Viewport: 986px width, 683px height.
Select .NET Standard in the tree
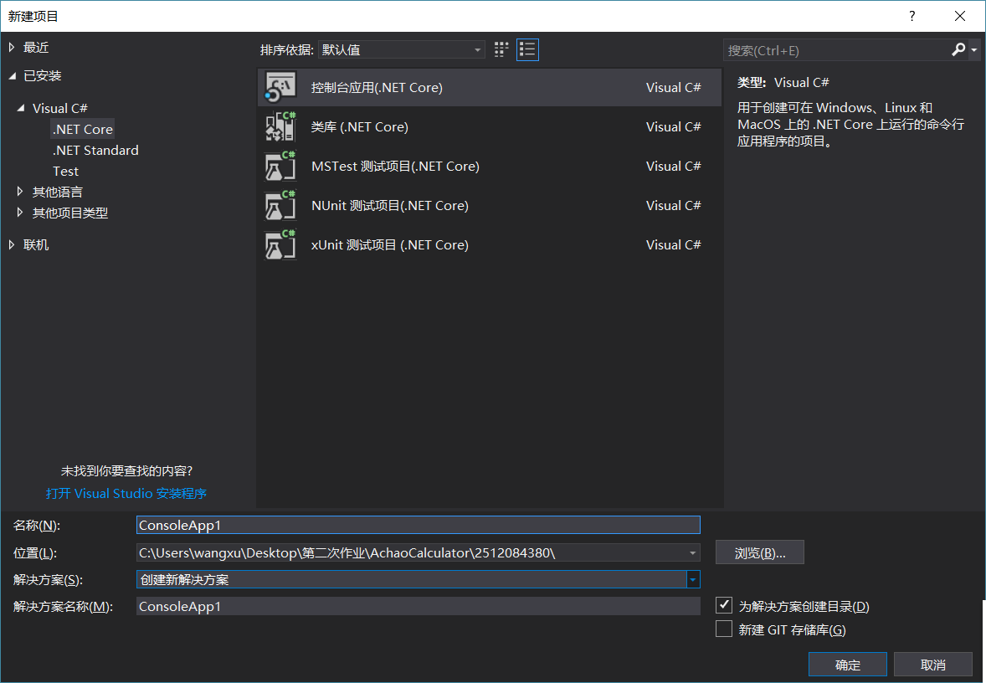coord(95,151)
